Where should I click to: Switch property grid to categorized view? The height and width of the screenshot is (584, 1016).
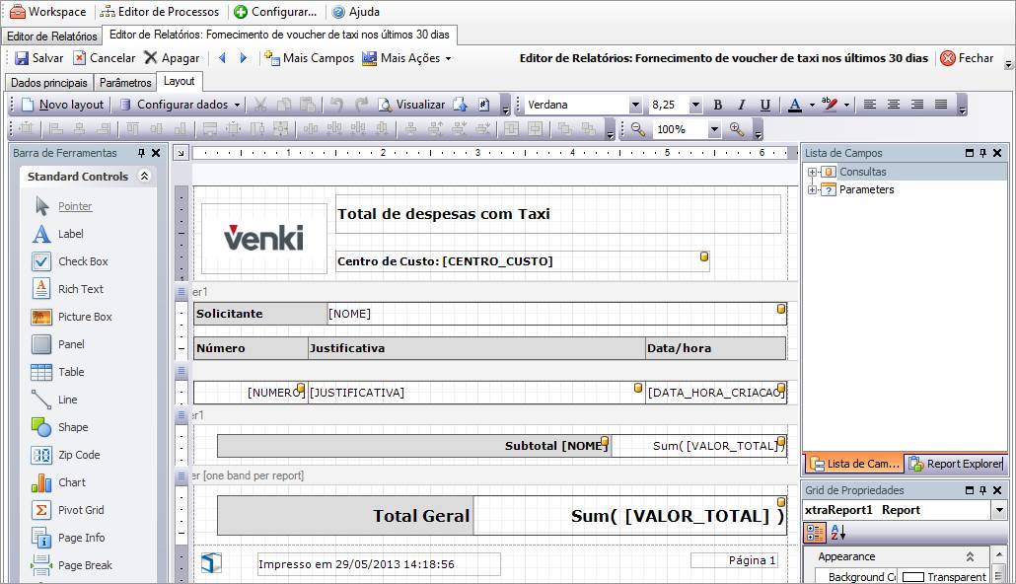click(815, 533)
